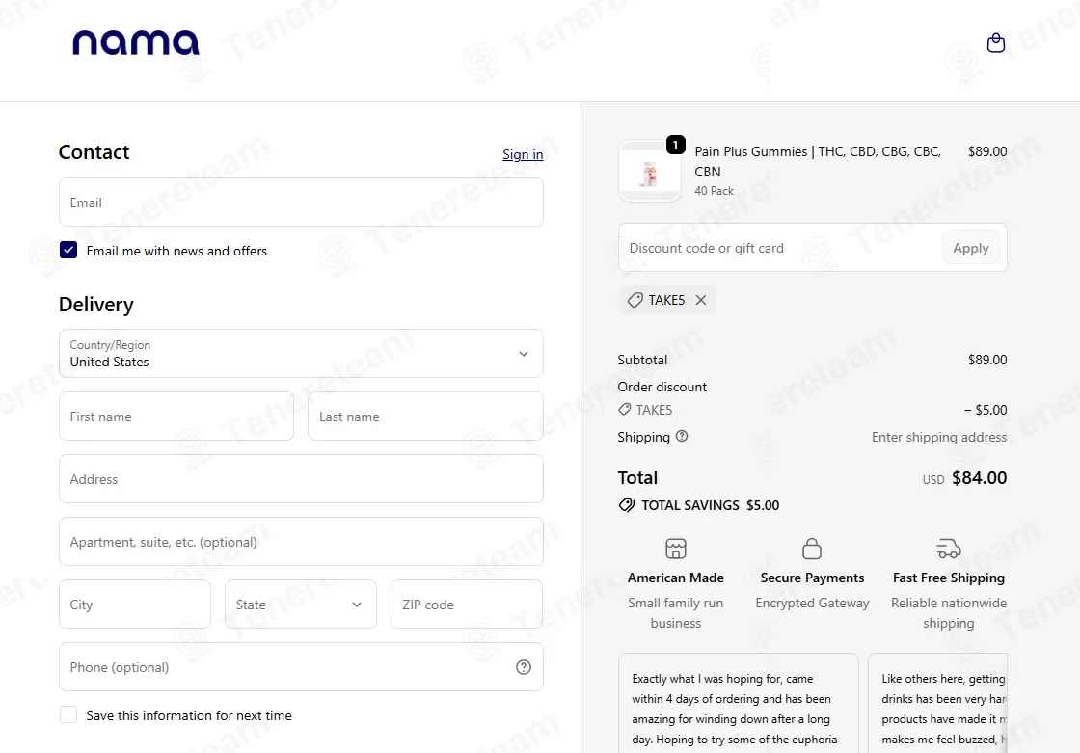Click the American Made storefront icon
1080x753 pixels.
pos(676,549)
